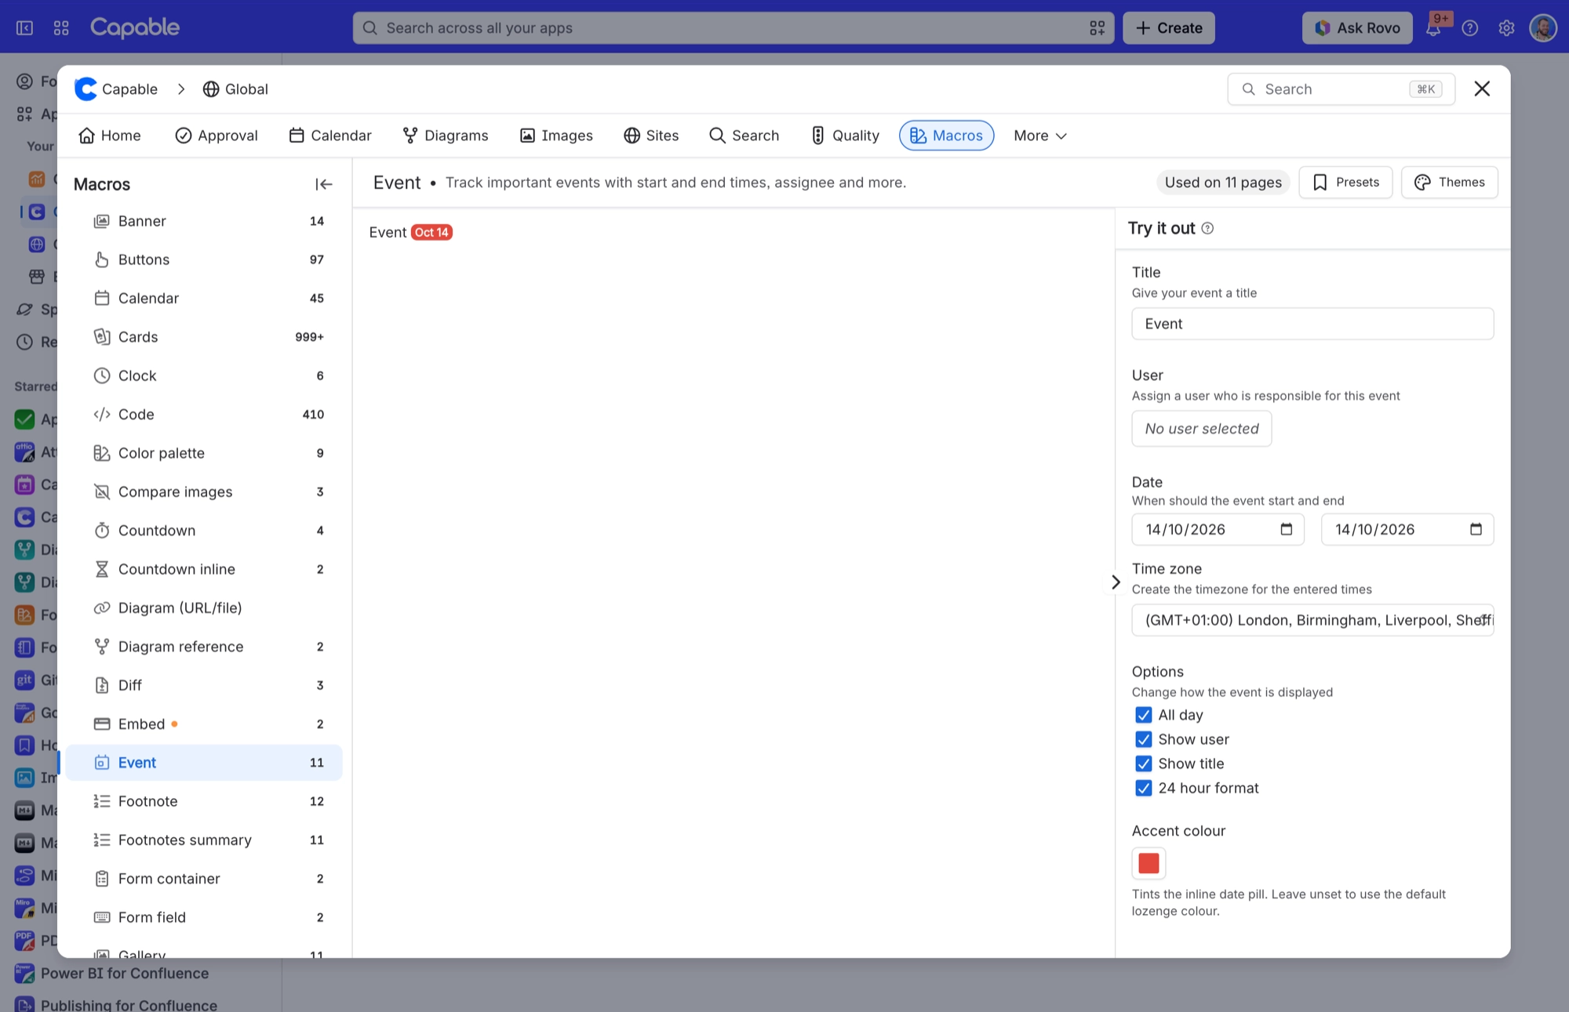Select the Clock macro
The width and height of the screenshot is (1569, 1012).
[x=204, y=375]
